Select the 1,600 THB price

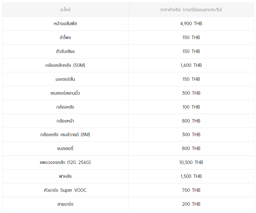(191, 65)
